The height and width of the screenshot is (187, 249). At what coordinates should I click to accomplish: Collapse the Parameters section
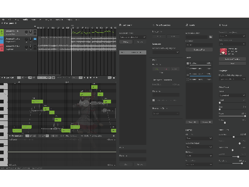pyautogui.click(x=10, y=136)
